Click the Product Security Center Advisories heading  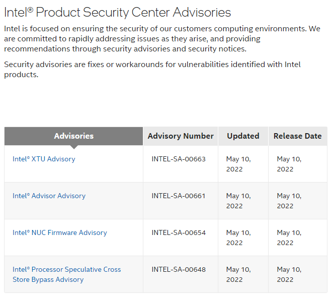[x=117, y=13]
